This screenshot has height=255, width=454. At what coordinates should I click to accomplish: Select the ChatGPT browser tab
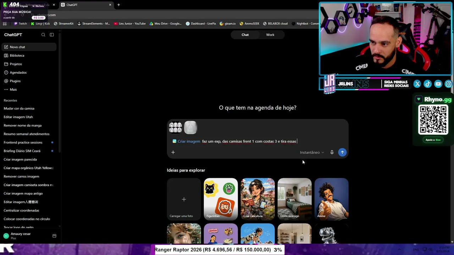pos(86,5)
